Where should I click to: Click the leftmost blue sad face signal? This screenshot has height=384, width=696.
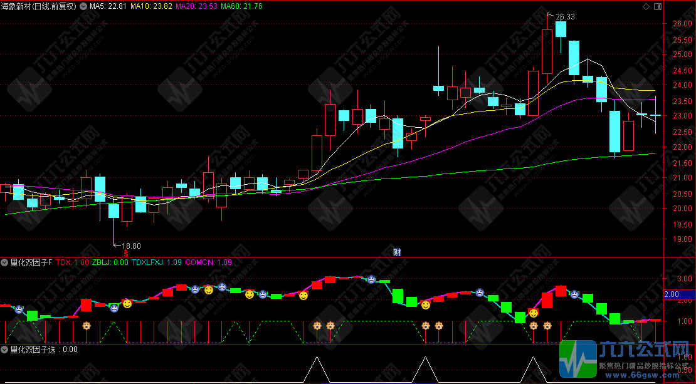click(19, 309)
